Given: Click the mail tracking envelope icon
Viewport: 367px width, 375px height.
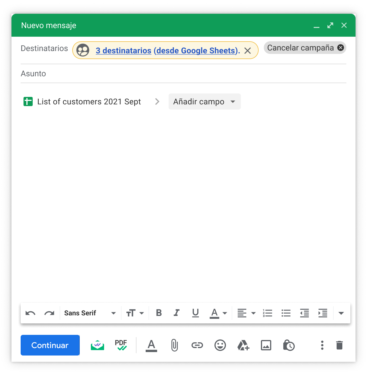Looking at the screenshot, I should [97, 345].
